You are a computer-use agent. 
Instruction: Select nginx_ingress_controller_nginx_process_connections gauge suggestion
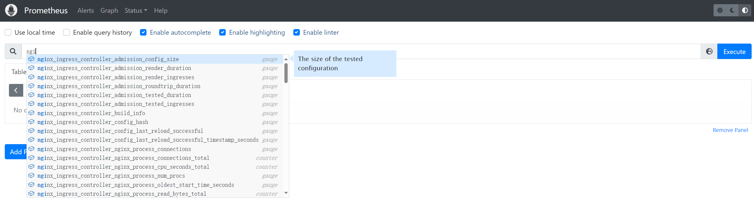tap(155, 149)
